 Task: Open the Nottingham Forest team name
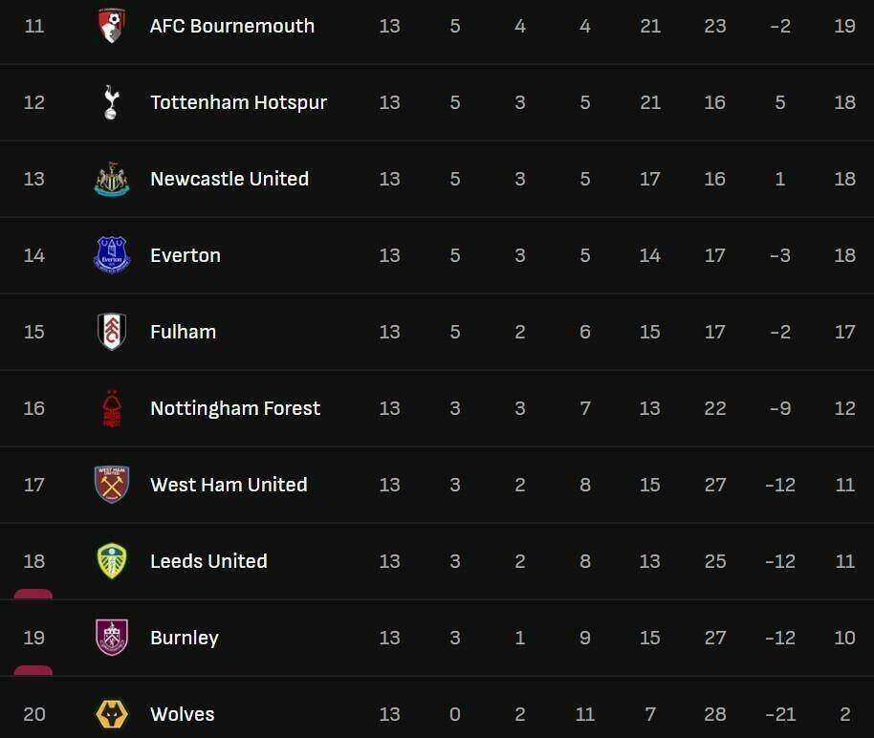click(235, 408)
